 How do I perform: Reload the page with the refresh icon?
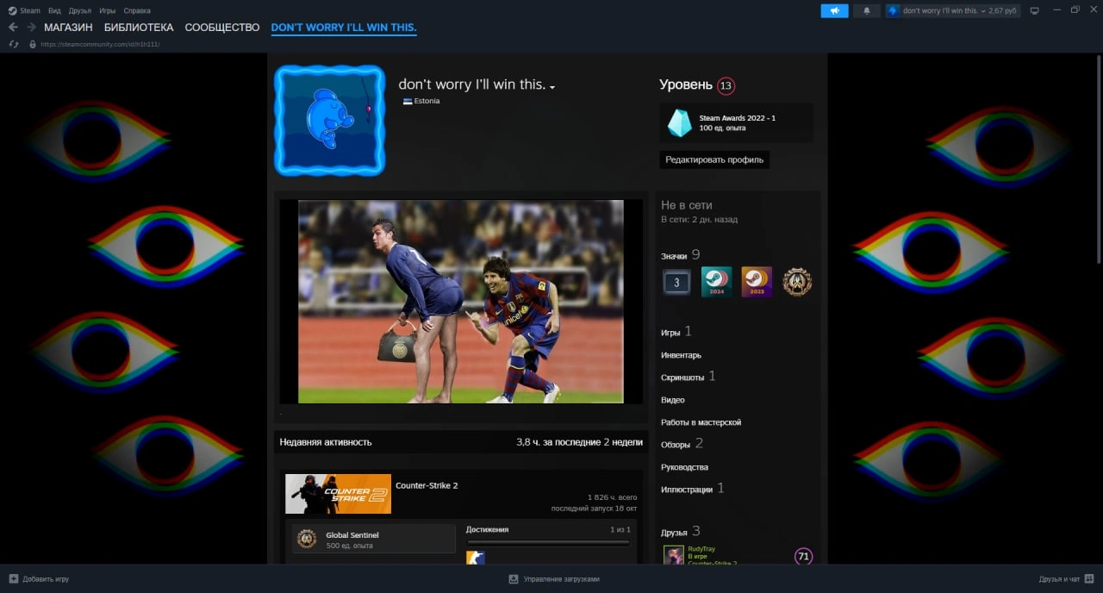pyautogui.click(x=14, y=44)
